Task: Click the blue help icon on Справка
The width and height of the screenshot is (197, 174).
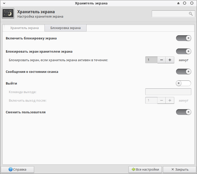Action: tap(11, 169)
